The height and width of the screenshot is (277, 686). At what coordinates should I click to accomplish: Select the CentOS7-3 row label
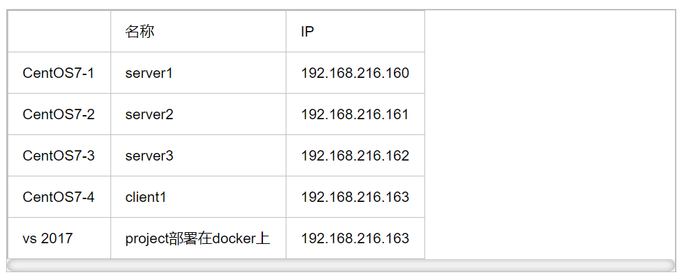pyautogui.click(x=59, y=156)
